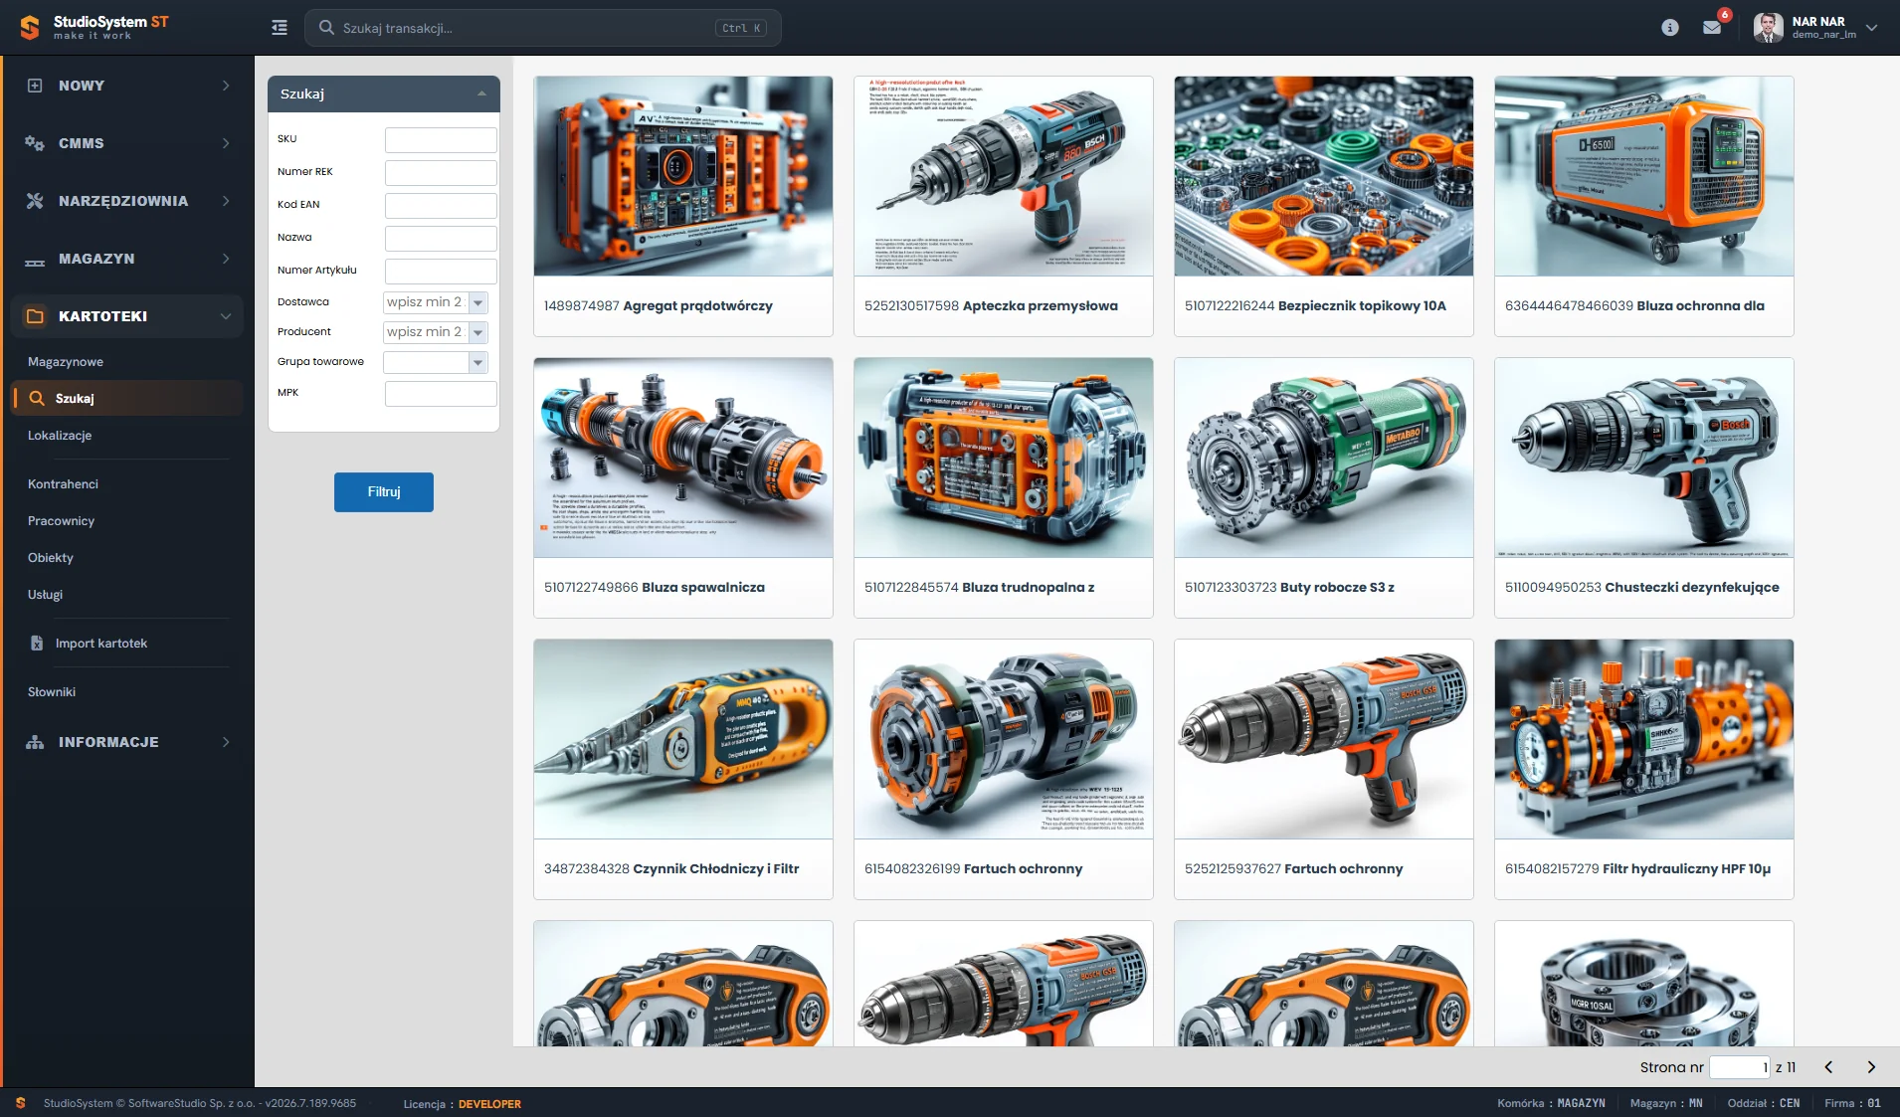Go to next page arrow
This screenshot has width=1900, height=1117.
1871,1067
